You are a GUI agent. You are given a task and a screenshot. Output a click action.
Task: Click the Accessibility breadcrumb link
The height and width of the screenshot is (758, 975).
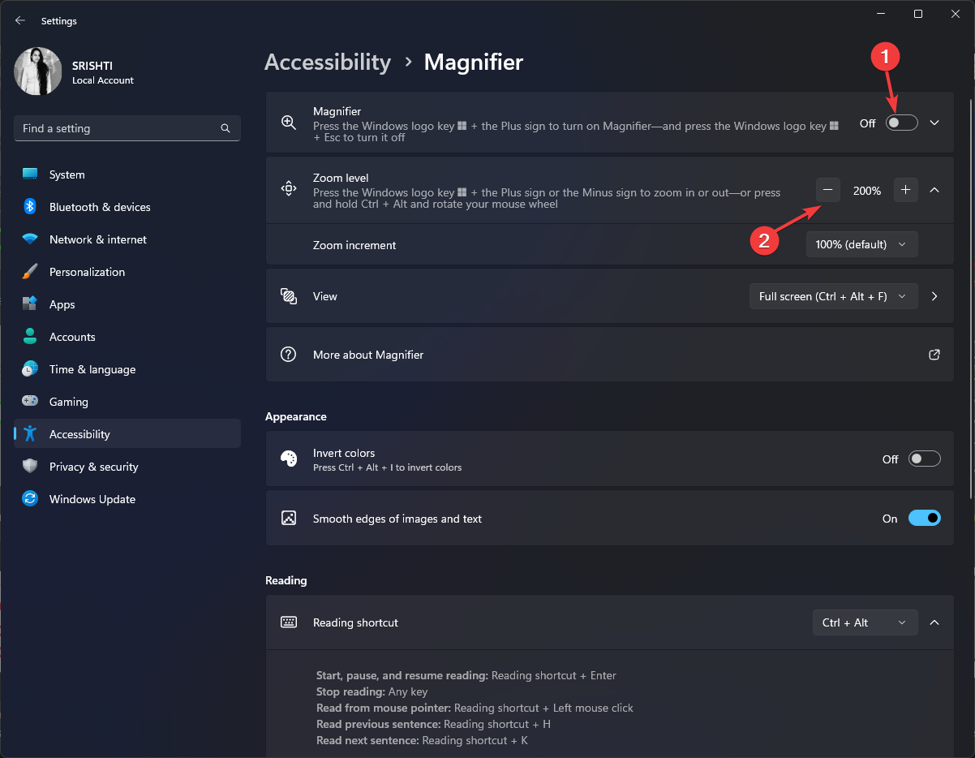(x=328, y=62)
